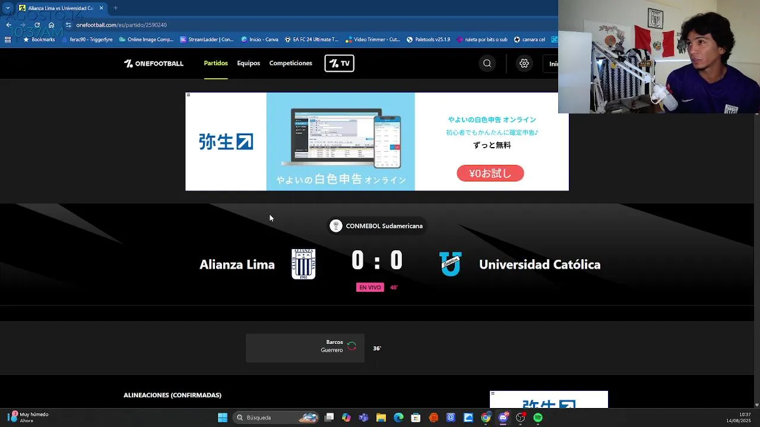
Task: Open Microsoft Teams from the taskbar
Action: pyautogui.click(x=363, y=418)
